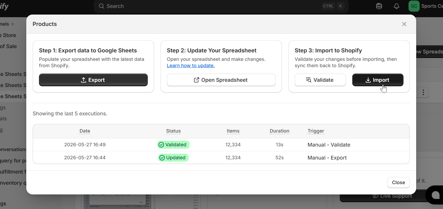Click the 'Step 3: Import to Shopify' heading
The width and height of the screenshot is (443, 209).
[328, 51]
